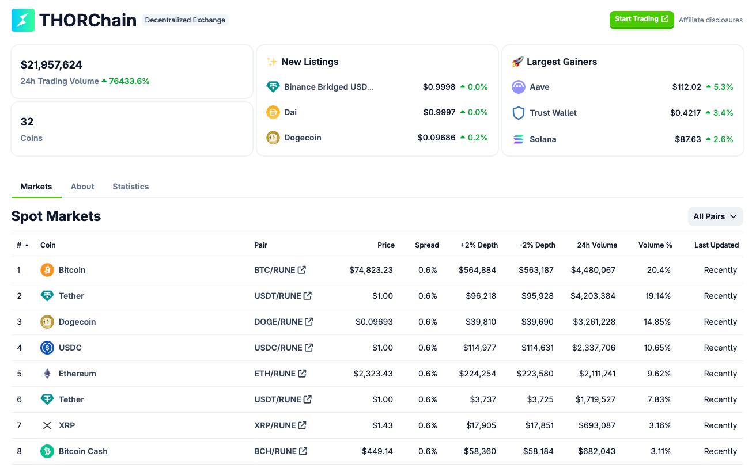Open the Dai link in New Listings
This screenshot has height=468, width=756.
coord(290,112)
